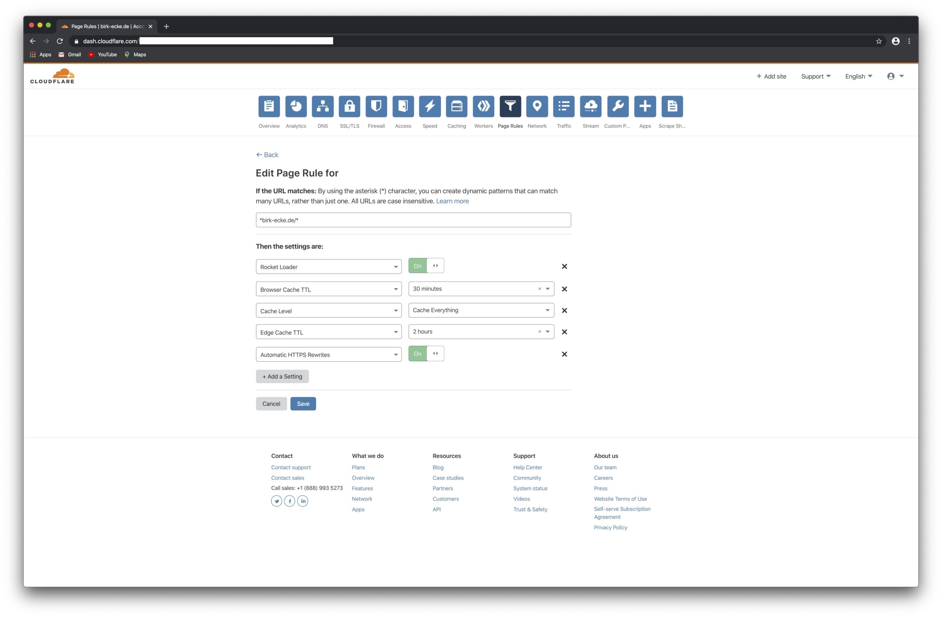942x618 pixels.
Task: Open the Rocket Loader setting dropdown
Action: coord(329,267)
